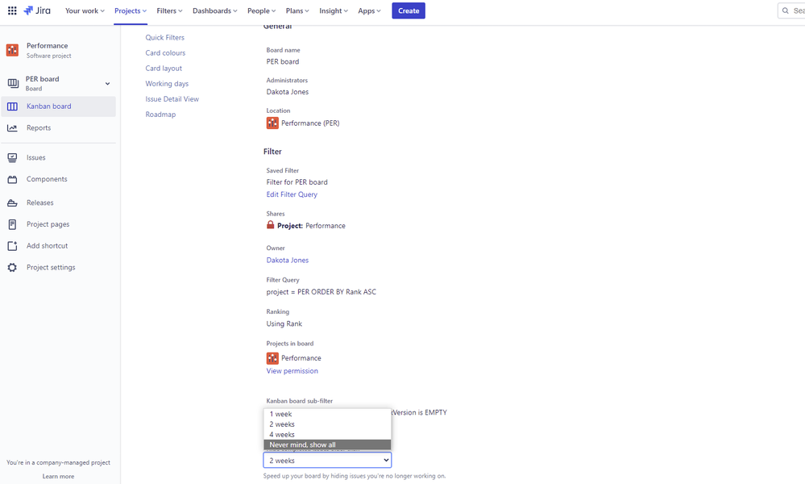Click the filter query text project = PER
The width and height of the screenshot is (805, 484).
point(322,292)
